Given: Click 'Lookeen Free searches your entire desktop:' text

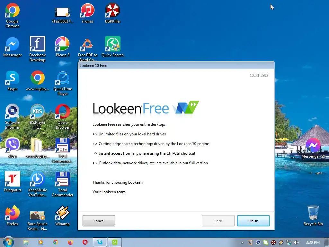Looking at the screenshot, I should 129,124.
